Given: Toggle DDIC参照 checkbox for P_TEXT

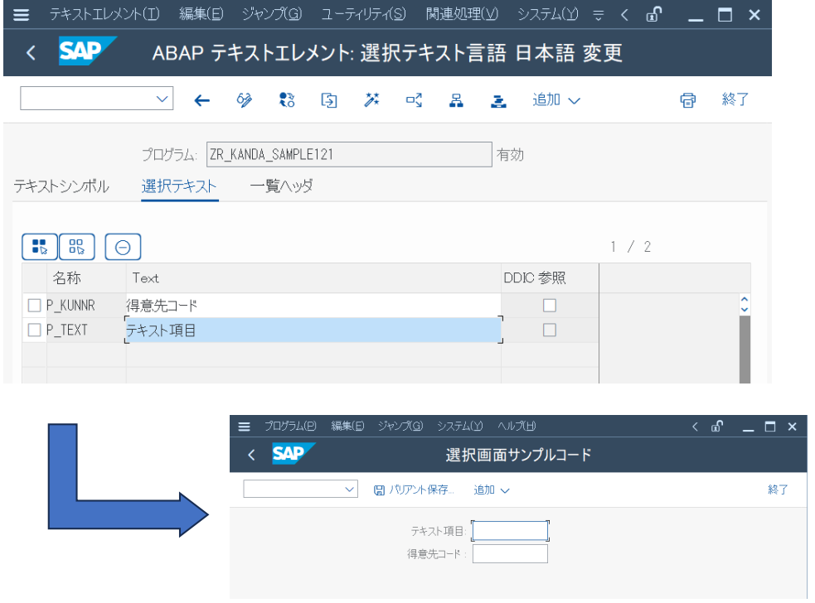Looking at the screenshot, I should pyautogui.click(x=550, y=330).
